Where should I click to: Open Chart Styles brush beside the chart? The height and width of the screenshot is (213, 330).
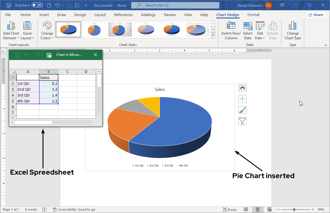pos(242,110)
